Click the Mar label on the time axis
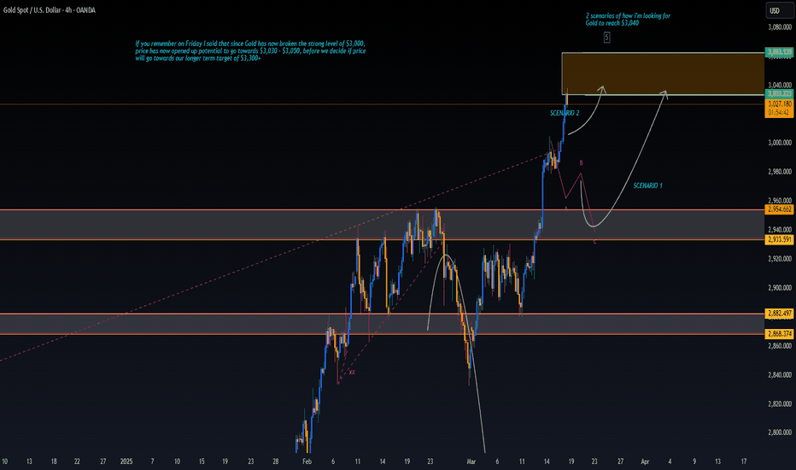This screenshot has height=470, width=796. pos(471,461)
